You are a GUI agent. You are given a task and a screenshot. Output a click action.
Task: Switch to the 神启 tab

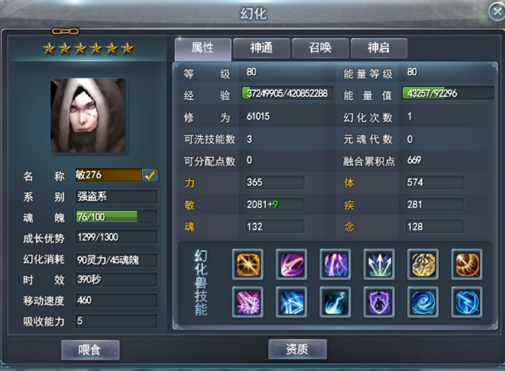378,48
